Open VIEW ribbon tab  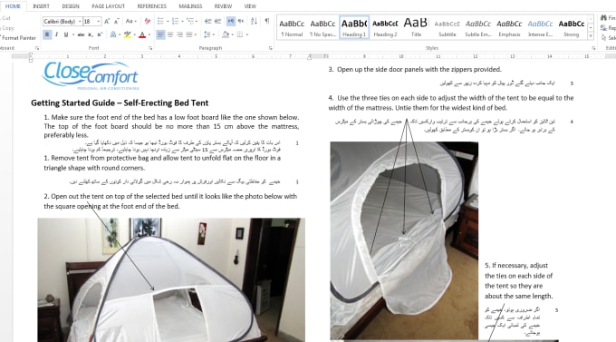tap(250, 6)
